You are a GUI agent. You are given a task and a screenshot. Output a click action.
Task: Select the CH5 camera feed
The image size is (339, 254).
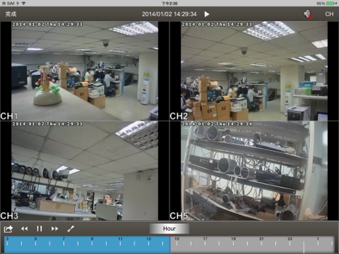pyautogui.click(x=254, y=171)
